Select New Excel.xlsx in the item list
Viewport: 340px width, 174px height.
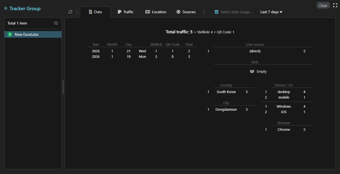click(26, 34)
